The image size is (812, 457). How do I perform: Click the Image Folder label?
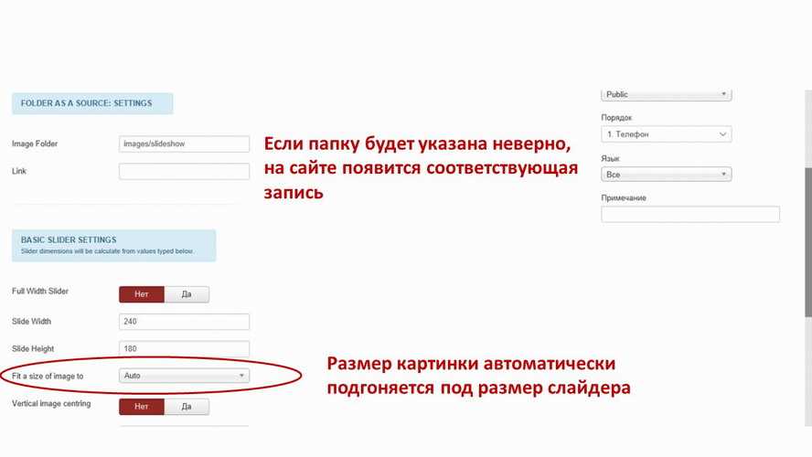(36, 144)
